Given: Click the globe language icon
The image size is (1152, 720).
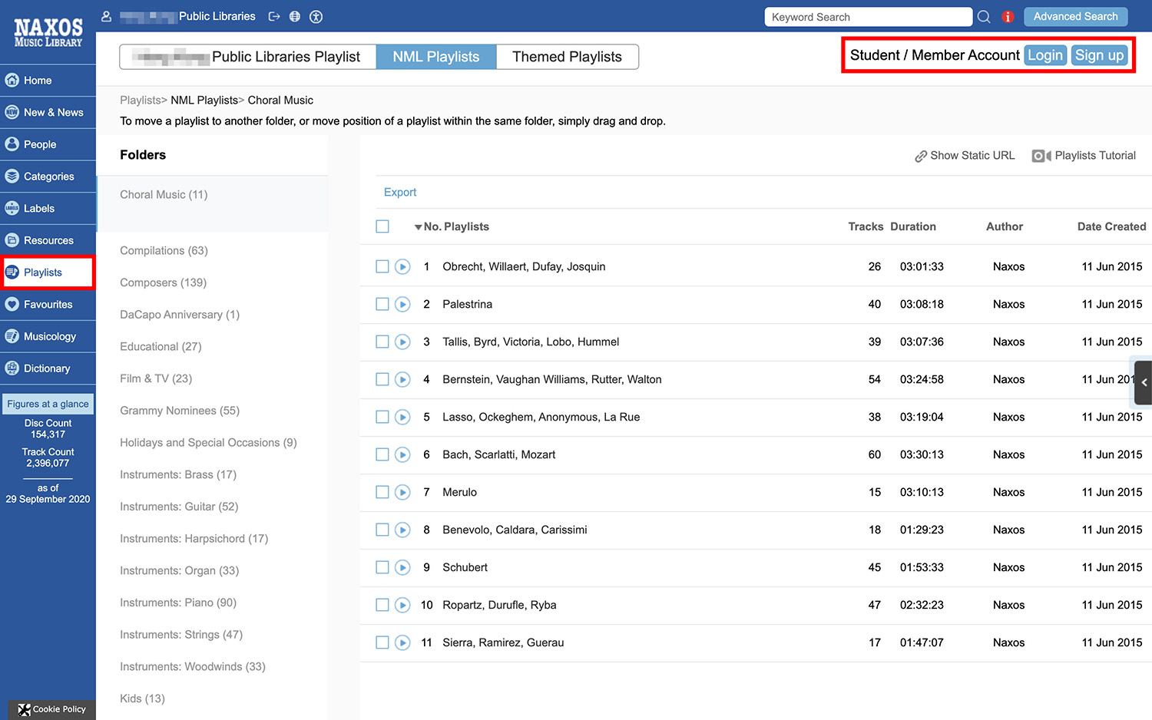Looking at the screenshot, I should click(295, 17).
